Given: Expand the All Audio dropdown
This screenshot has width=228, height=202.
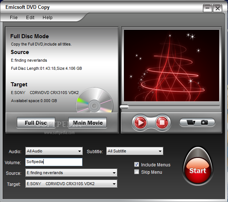Looking at the screenshot, I should tap(54, 151).
